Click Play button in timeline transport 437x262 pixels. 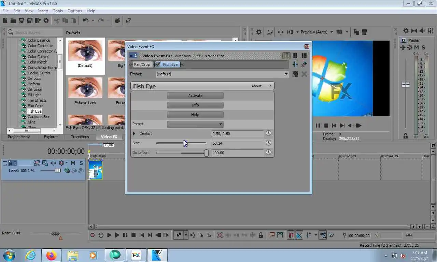[117, 235]
